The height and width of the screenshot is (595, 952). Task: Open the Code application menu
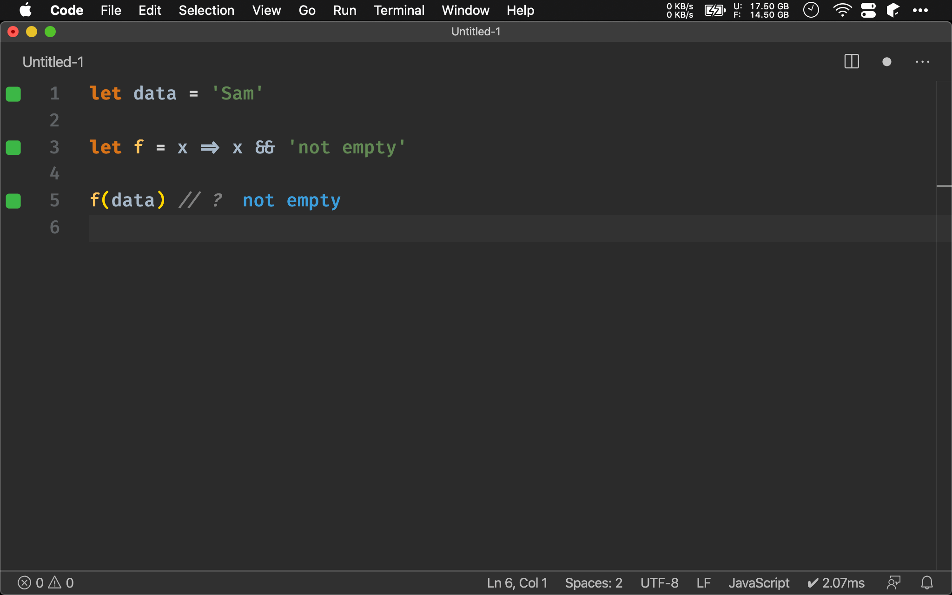(x=67, y=10)
